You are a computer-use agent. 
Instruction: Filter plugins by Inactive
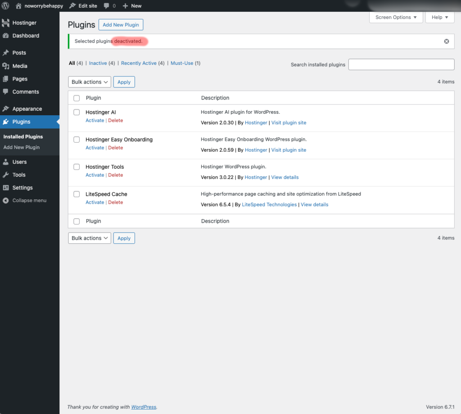98,63
